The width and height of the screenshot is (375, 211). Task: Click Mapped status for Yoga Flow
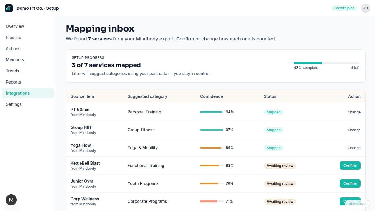pyautogui.click(x=274, y=148)
